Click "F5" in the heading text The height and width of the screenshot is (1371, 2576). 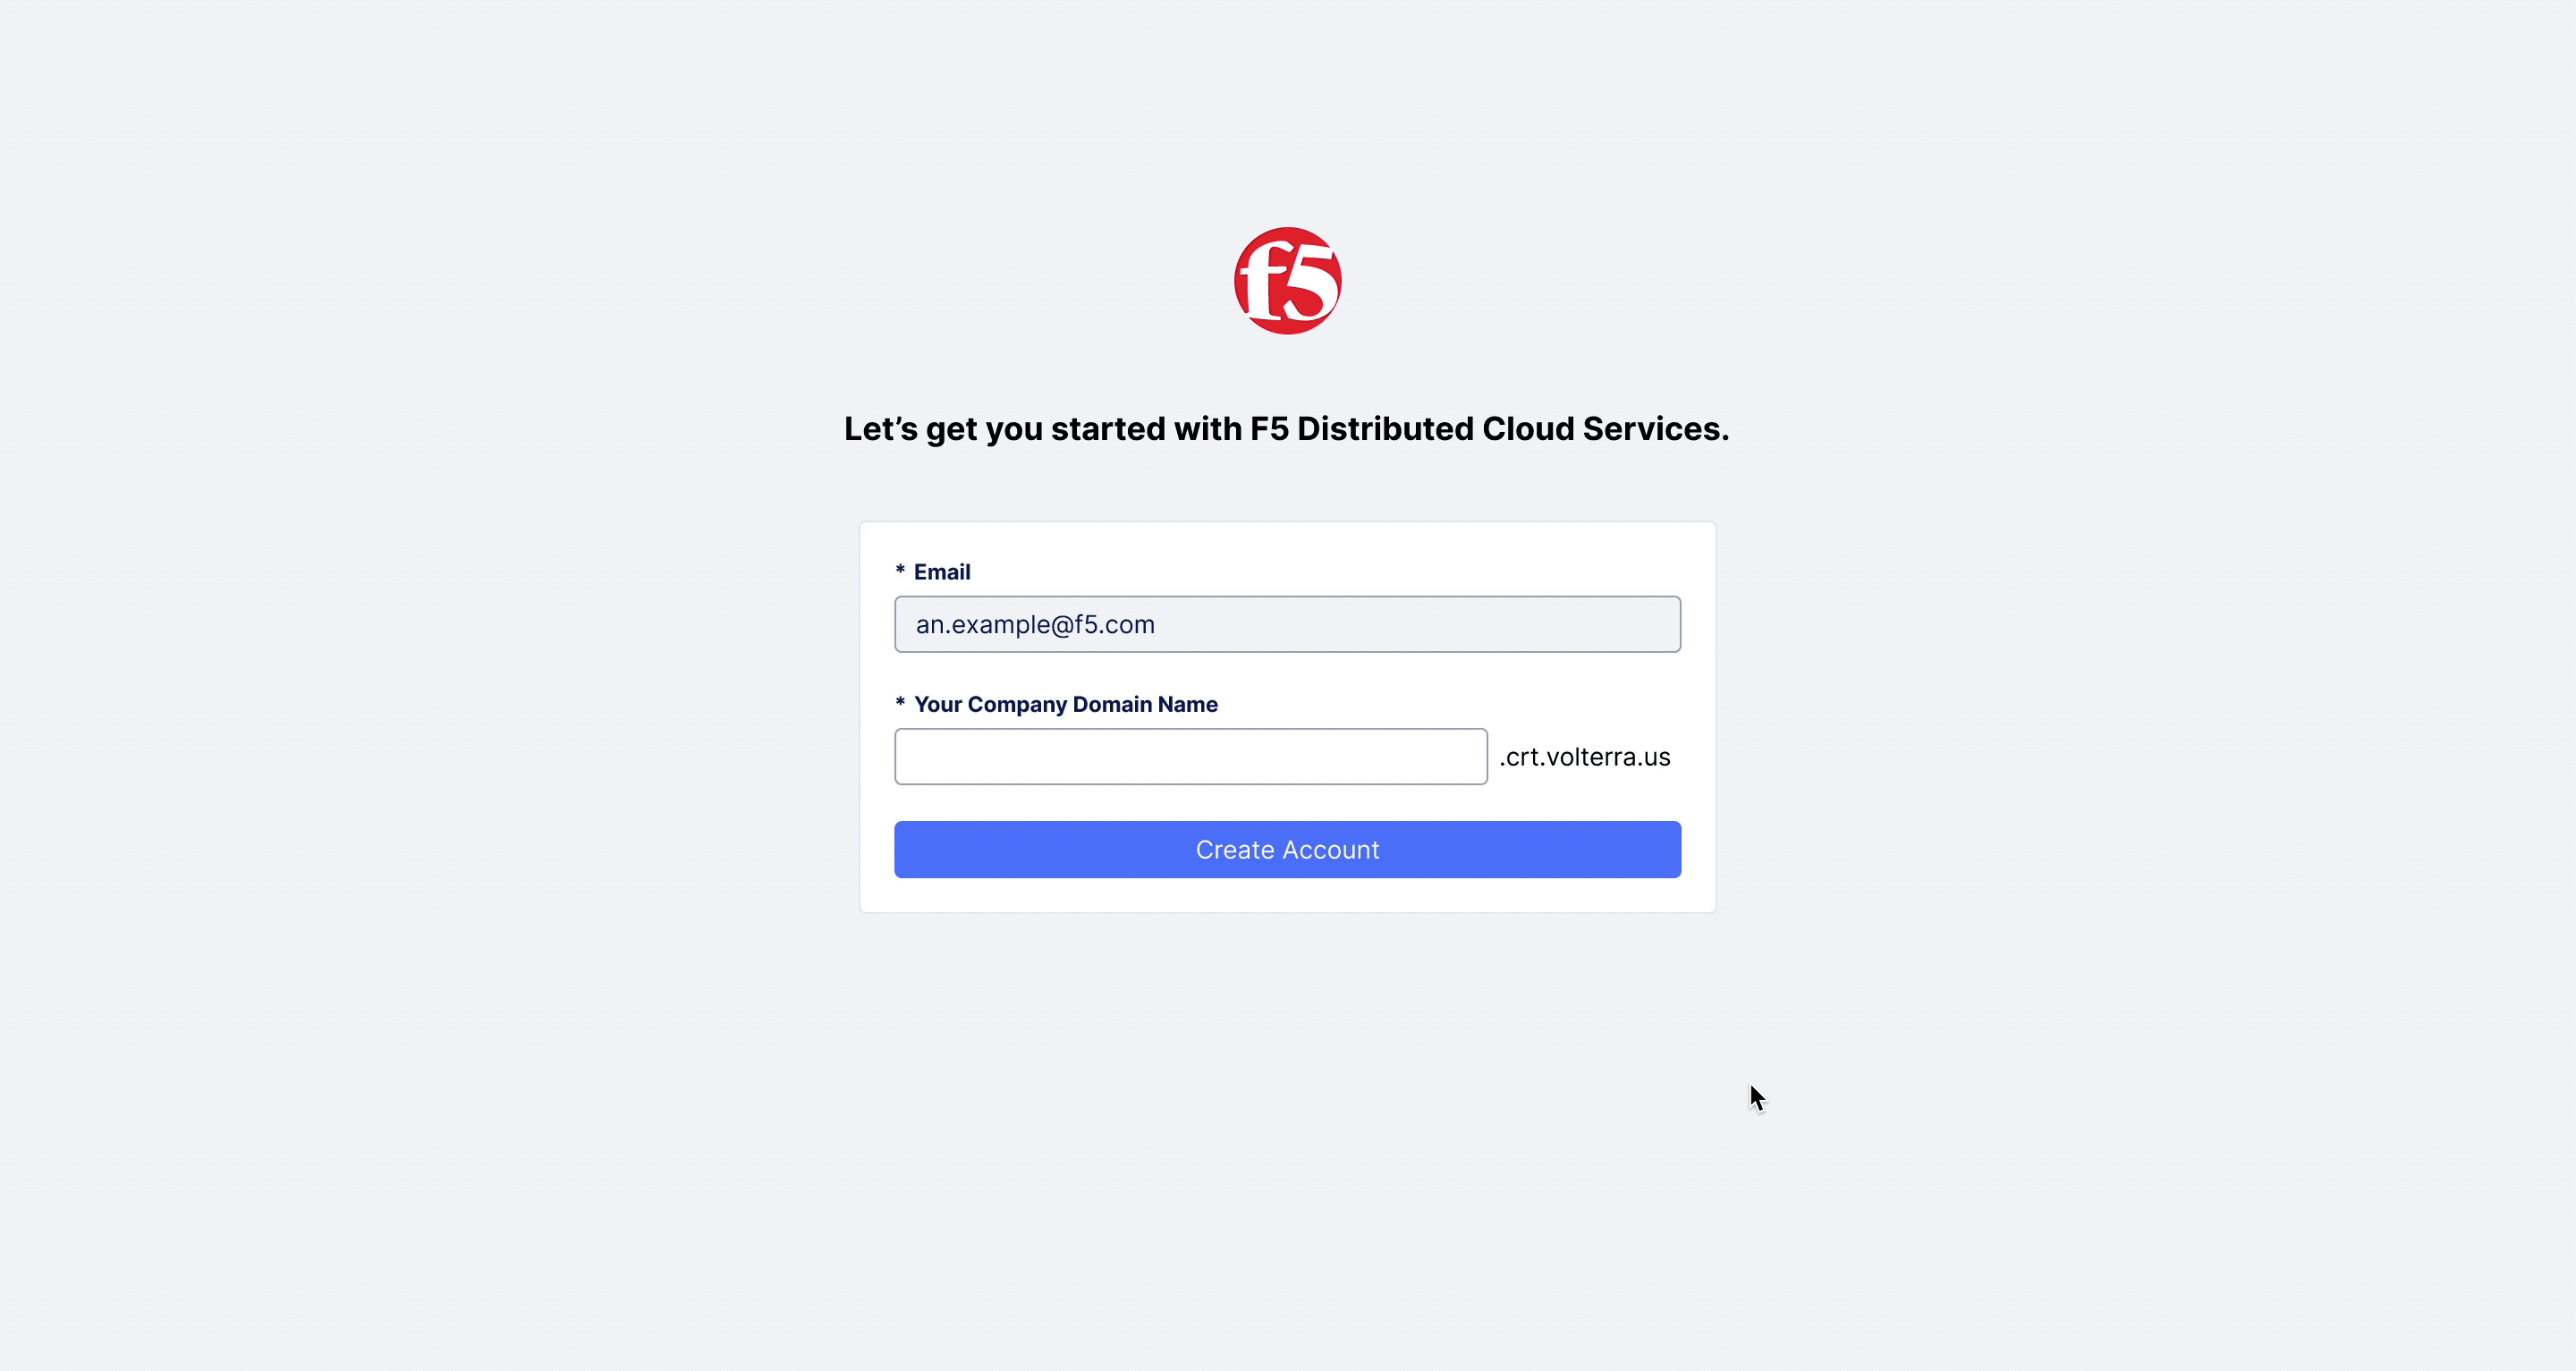[1269, 429]
